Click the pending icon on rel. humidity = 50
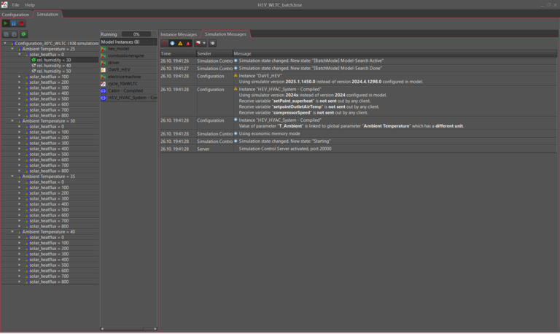The image size is (560, 334). [x=34, y=71]
